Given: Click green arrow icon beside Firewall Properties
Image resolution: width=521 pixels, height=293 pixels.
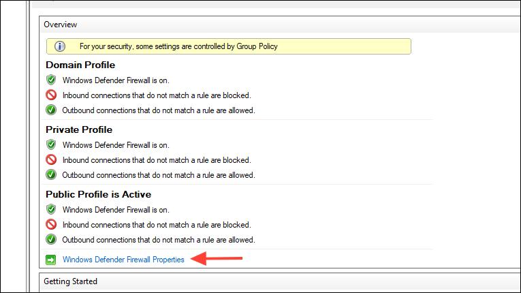Looking at the screenshot, I should [51, 260].
